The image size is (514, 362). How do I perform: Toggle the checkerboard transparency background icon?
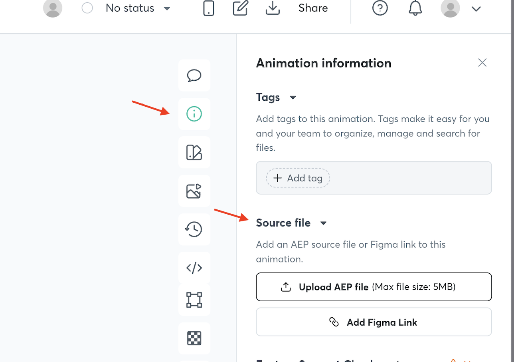[194, 338]
